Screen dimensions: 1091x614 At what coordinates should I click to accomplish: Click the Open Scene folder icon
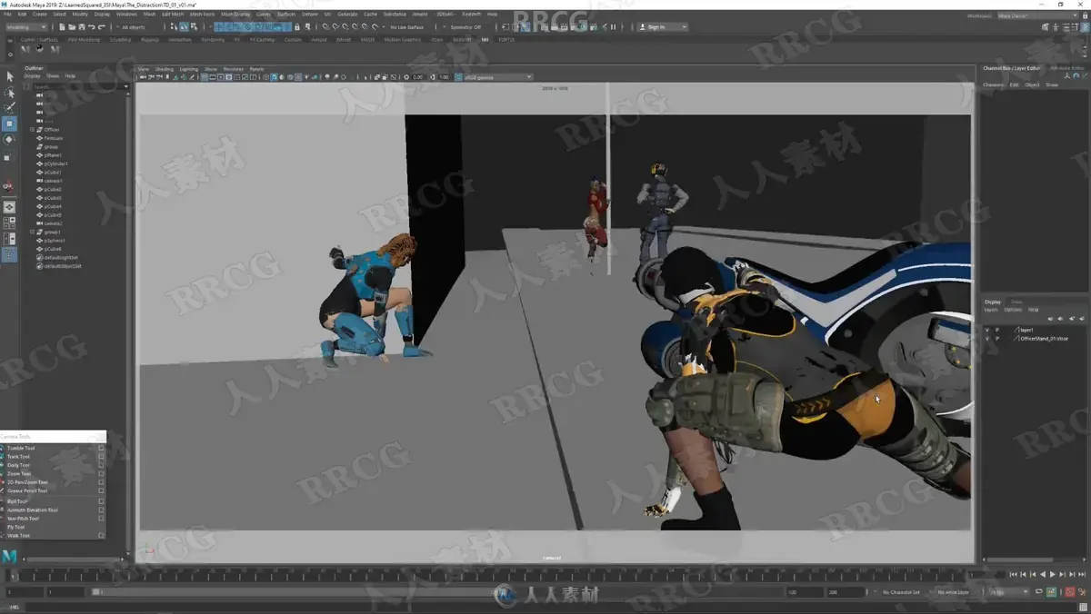click(71, 27)
